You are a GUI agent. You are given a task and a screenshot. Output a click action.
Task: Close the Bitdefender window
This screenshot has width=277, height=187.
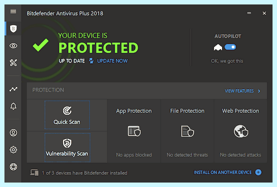[264, 13]
